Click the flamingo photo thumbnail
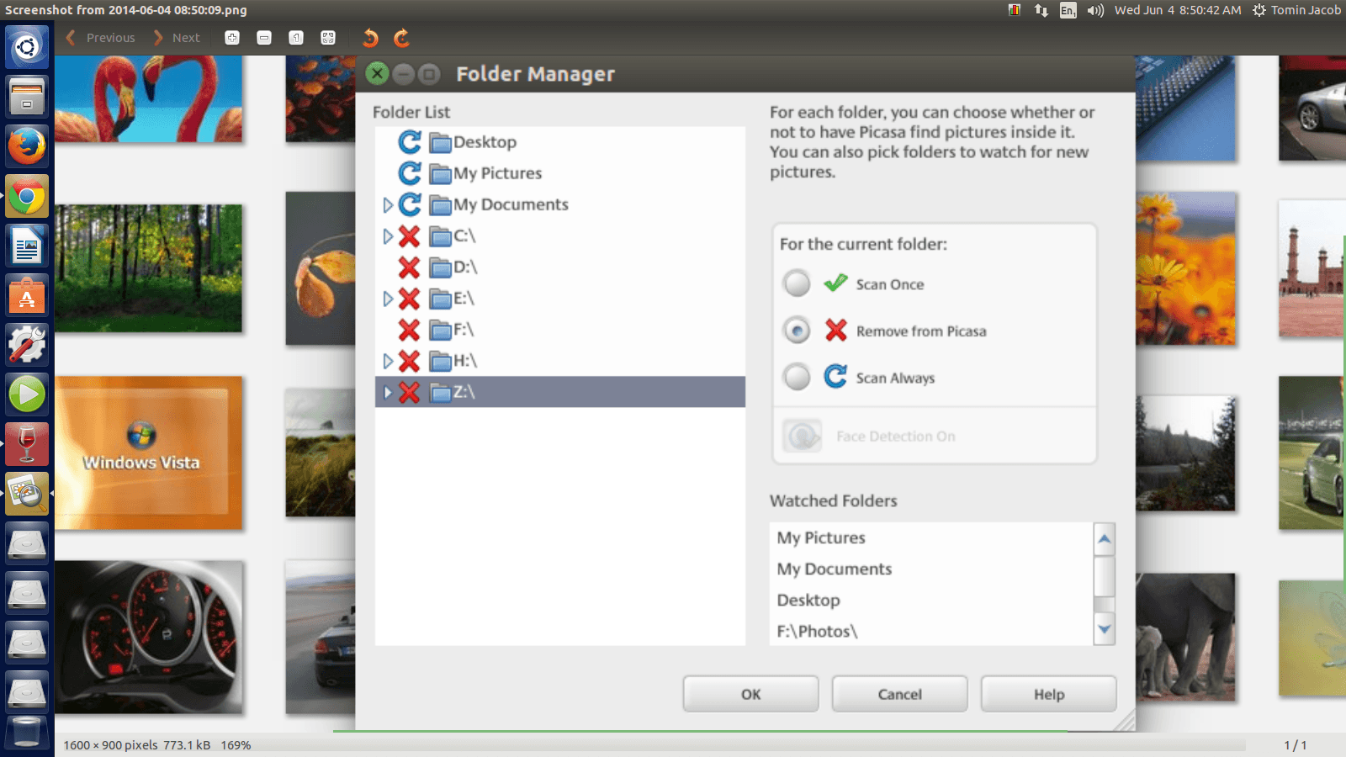Image resolution: width=1346 pixels, height=757 pixels. (x=149, y=98)
